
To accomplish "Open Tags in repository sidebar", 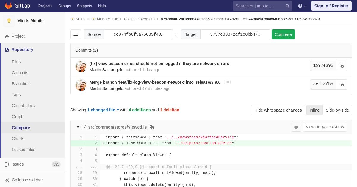I will point(16,95).
